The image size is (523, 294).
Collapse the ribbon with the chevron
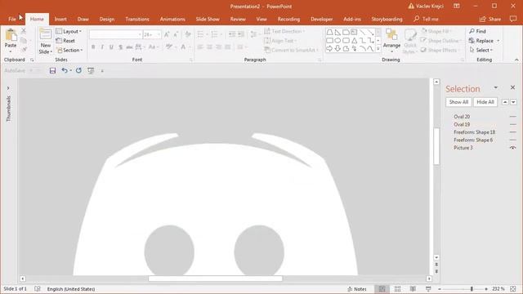(x=516, y=60)
